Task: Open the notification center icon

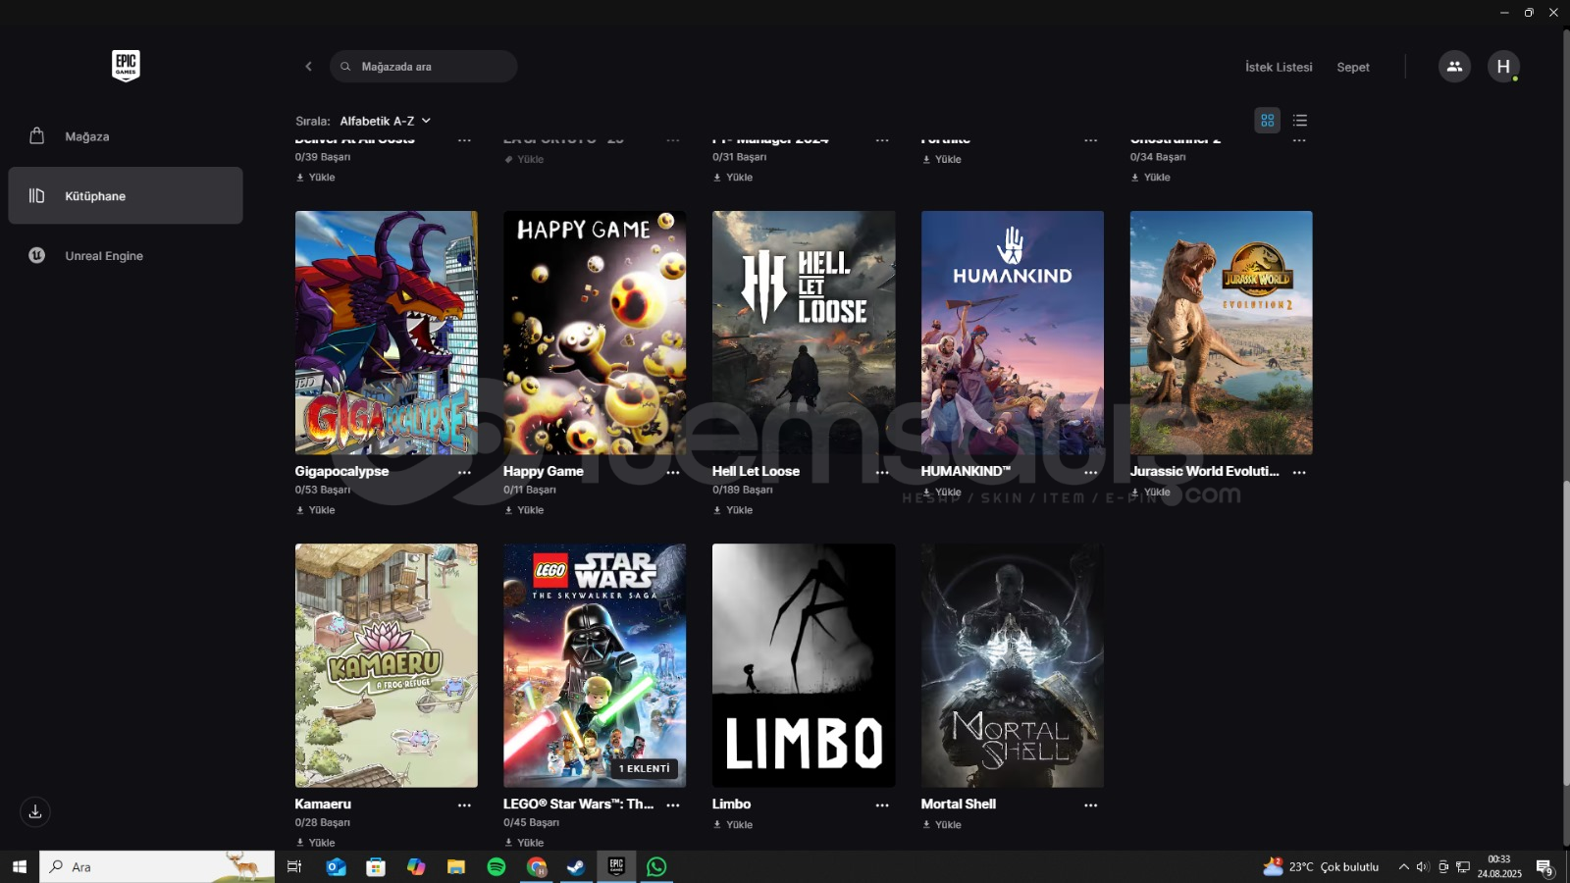Action: point(1544,867)
